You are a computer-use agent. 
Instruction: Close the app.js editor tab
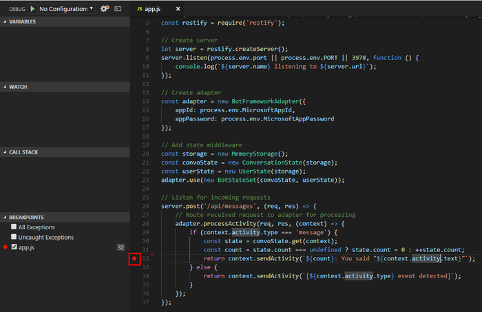(179, 9)
